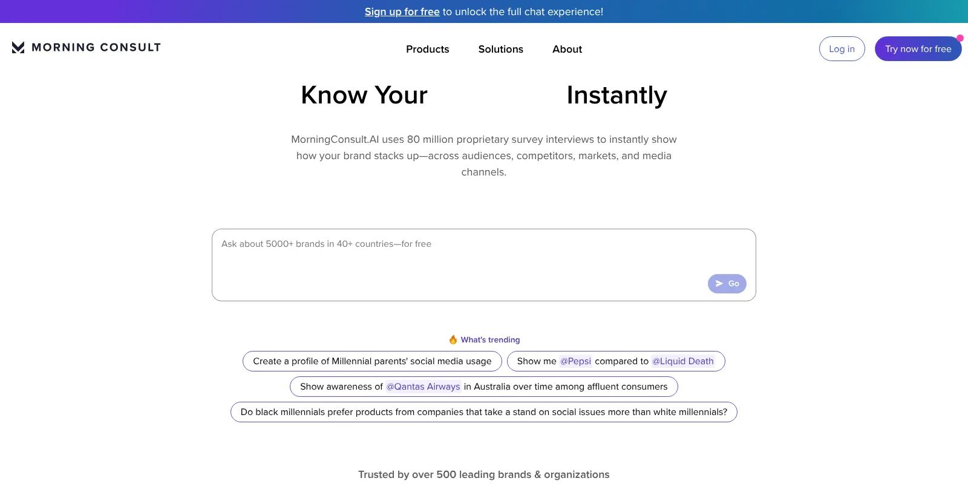Click the @Liquid Death brand tag
Screen dimensions: 968x484
click(x=683, y=361)
